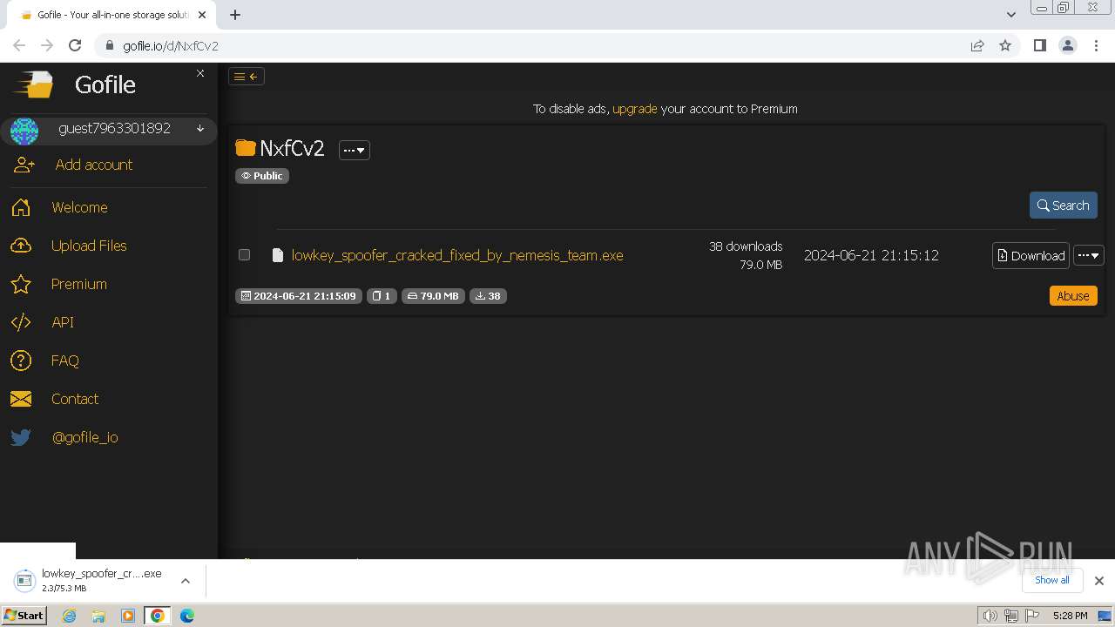Open the FAQ page
Viewport: 1115px width, 627px height.
pos(65,361)
